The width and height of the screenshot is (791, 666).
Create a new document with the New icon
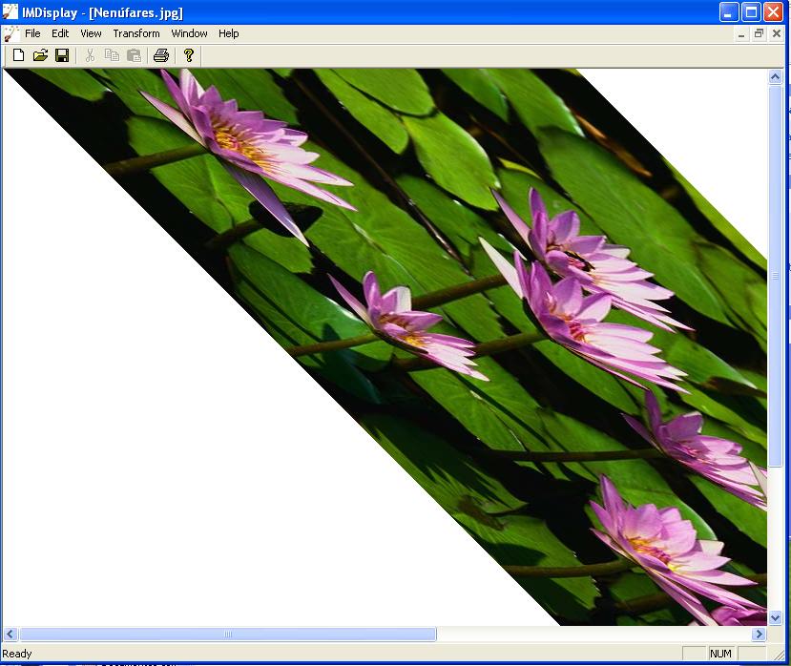(x=19, y=55)
